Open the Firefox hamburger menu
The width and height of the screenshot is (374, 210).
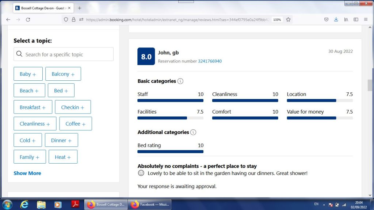[366, 20]
